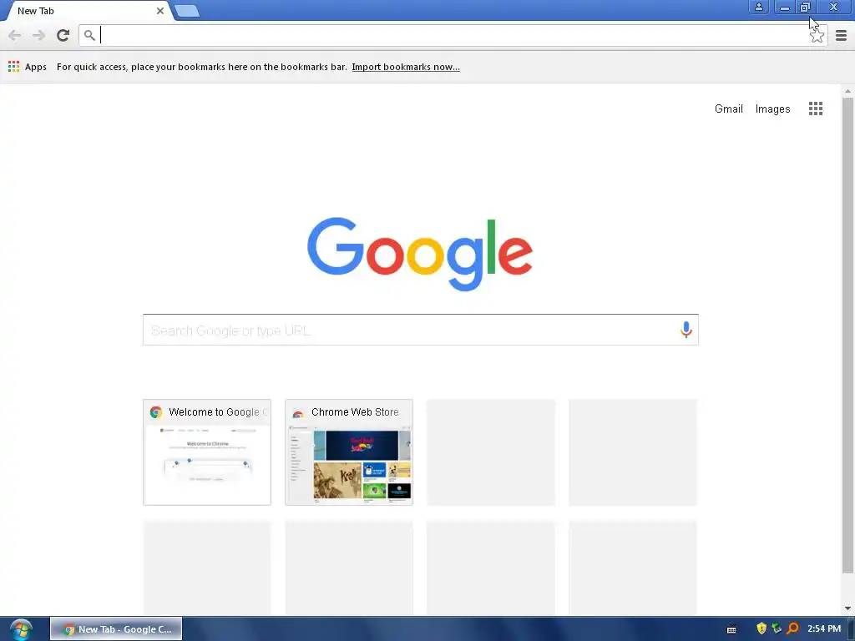Open the Welcome to Google Chrome thumbnail

tap(207, 452)
